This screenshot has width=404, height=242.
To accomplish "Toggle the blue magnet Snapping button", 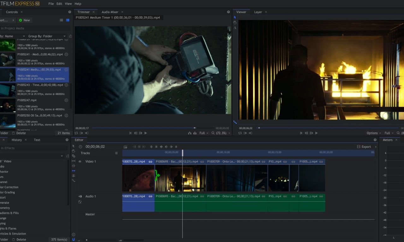I will (74, 239).
